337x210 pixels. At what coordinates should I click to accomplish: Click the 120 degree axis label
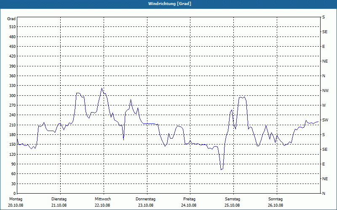[x=13, y=154]
